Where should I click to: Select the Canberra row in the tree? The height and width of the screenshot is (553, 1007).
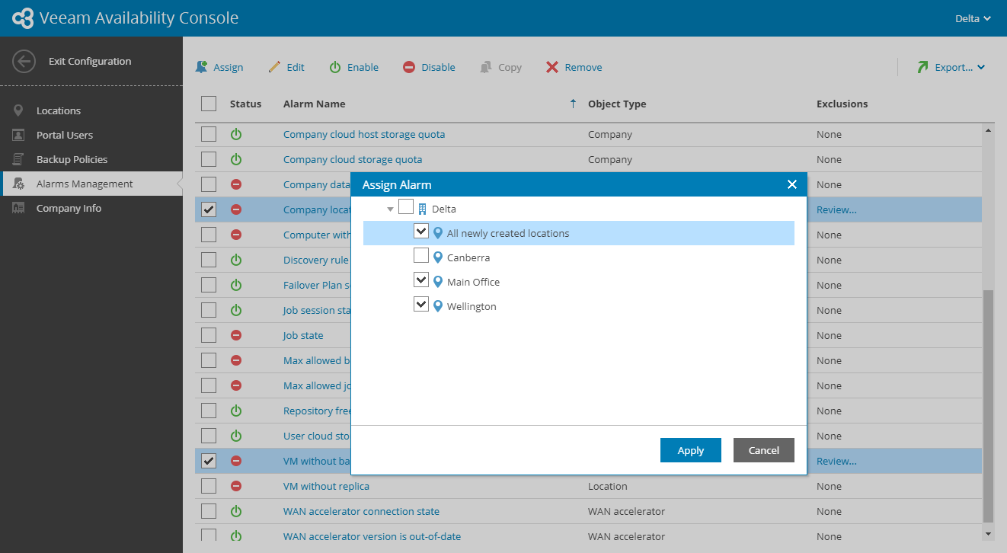click(x=579, y=257)
